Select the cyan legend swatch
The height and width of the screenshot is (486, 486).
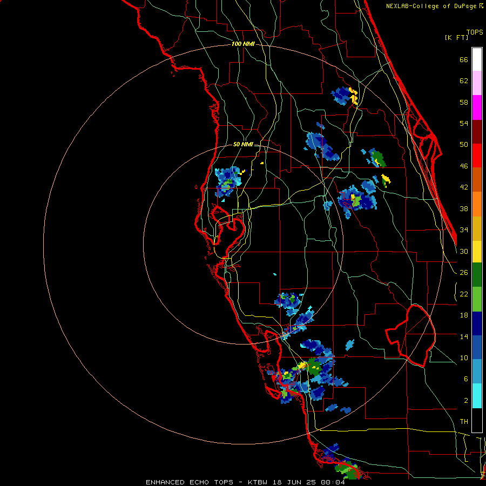(x=477, y=396)
